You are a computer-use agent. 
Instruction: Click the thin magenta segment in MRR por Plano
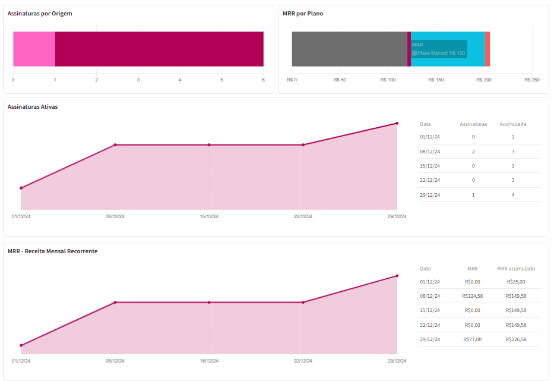[409, 49]
